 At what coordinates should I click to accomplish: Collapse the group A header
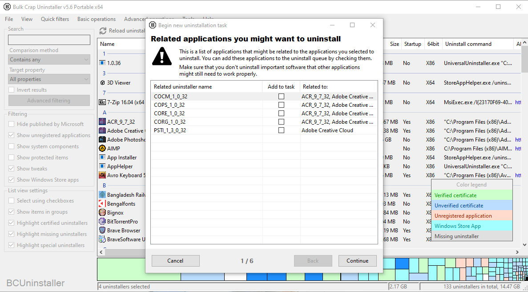pos(105,113)
